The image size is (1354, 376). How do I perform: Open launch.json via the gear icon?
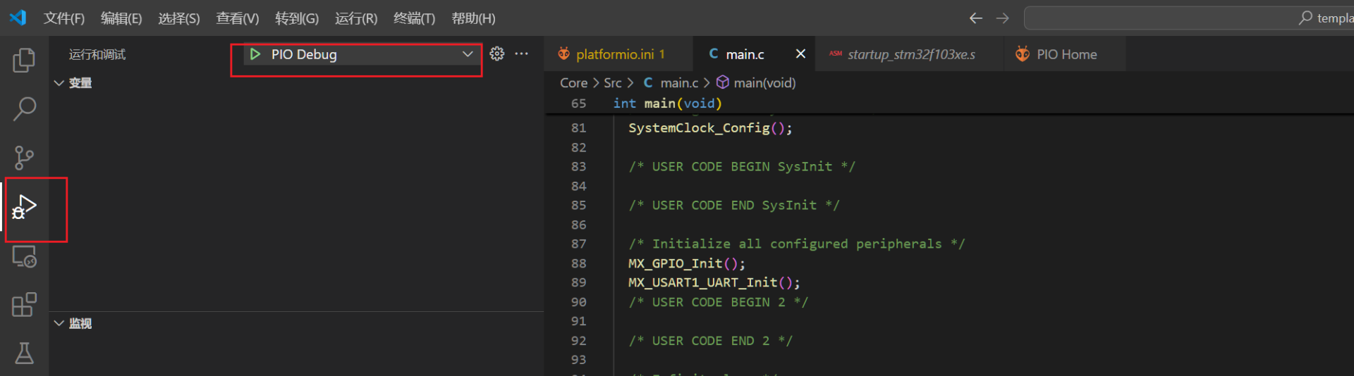[497, 54]
